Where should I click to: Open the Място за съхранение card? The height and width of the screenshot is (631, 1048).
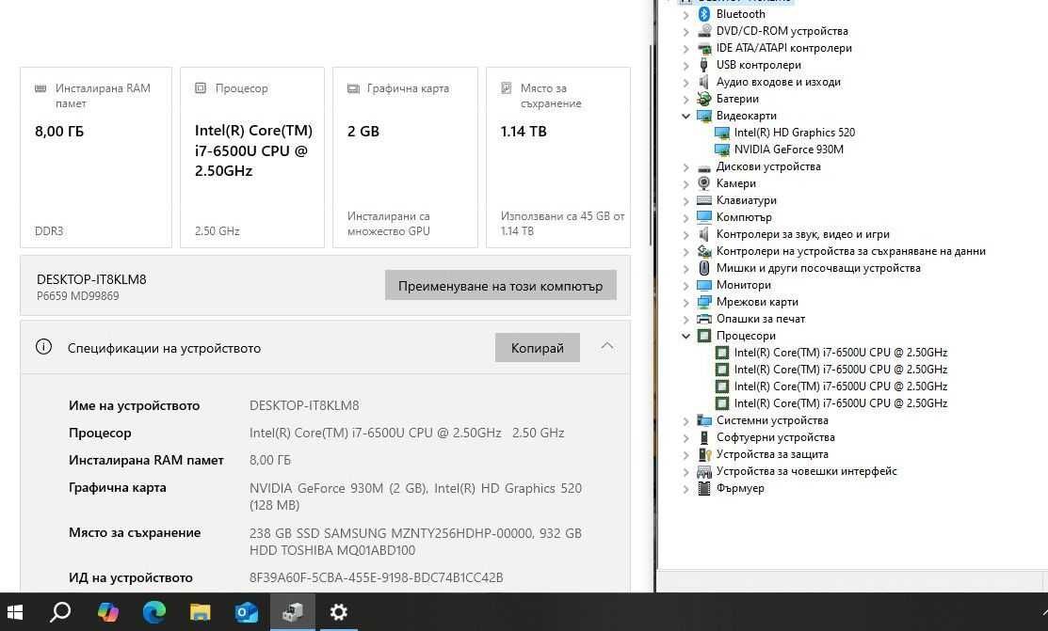click(558, 158)
